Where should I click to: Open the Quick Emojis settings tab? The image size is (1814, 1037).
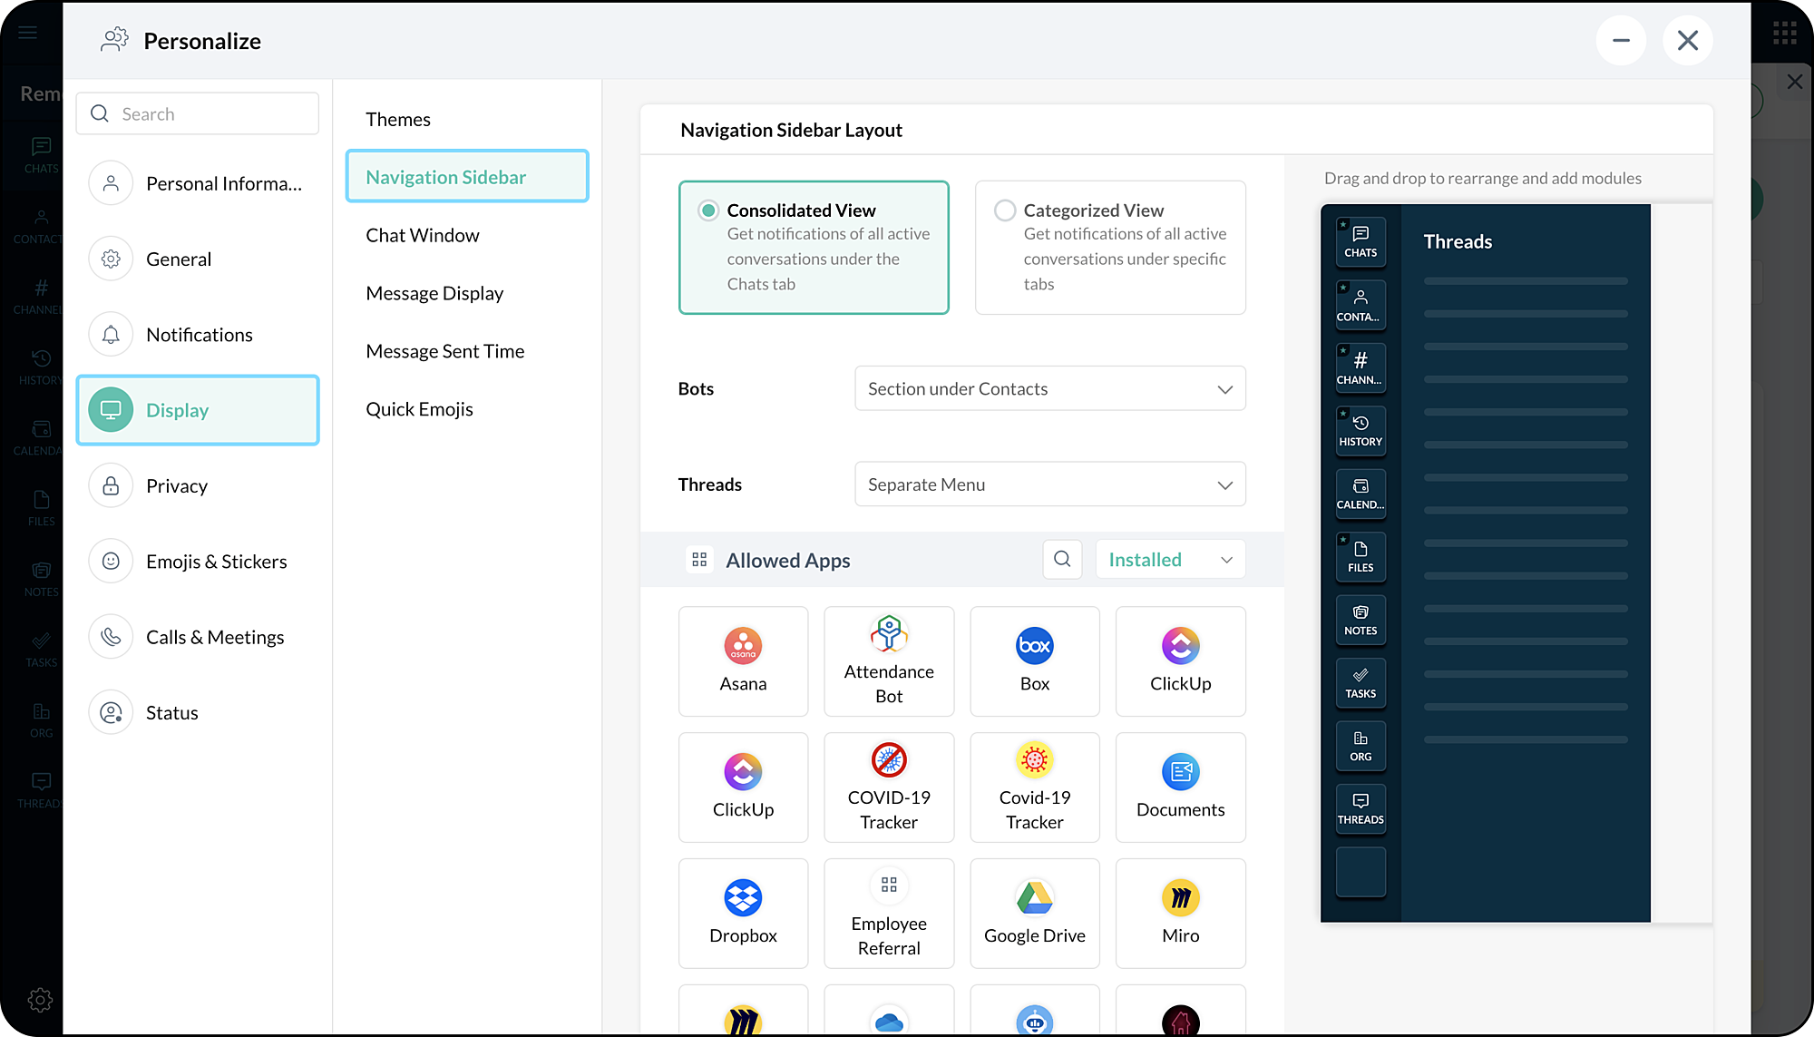click(x=419, y=409)
